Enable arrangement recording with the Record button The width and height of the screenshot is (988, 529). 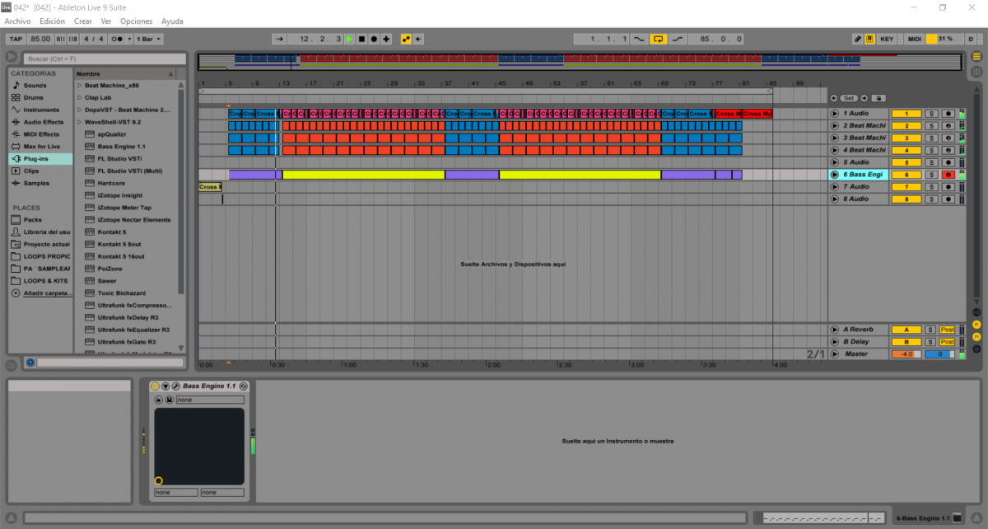coord(374,39)
